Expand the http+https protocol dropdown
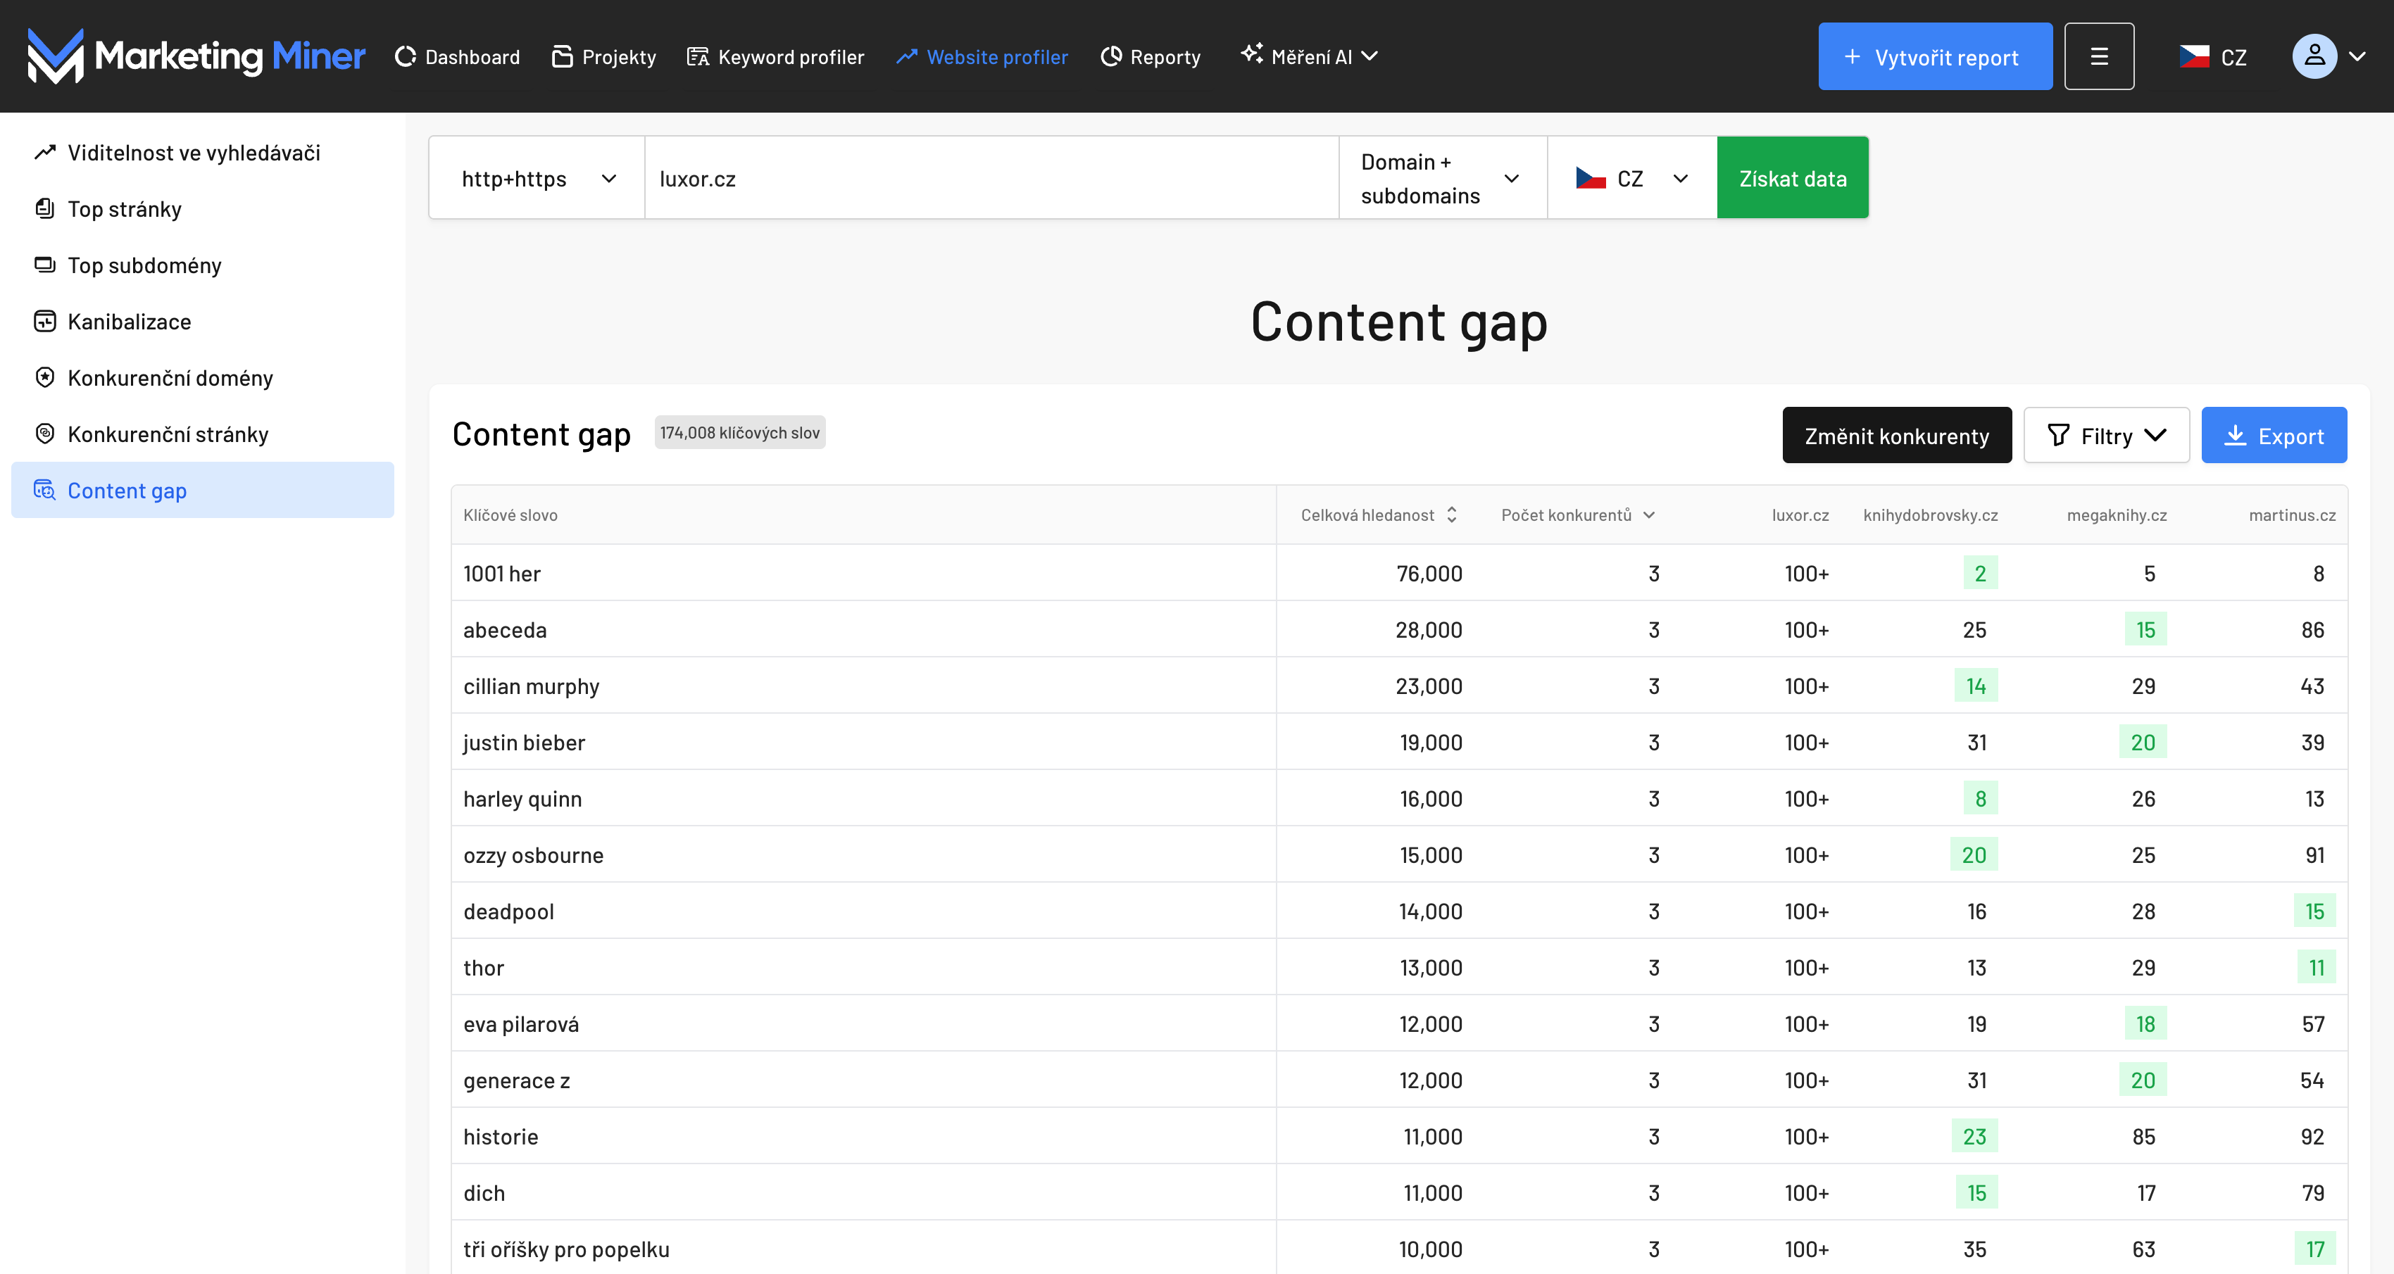Screen dimensions: 2394x1274 [x=537, y=178]
